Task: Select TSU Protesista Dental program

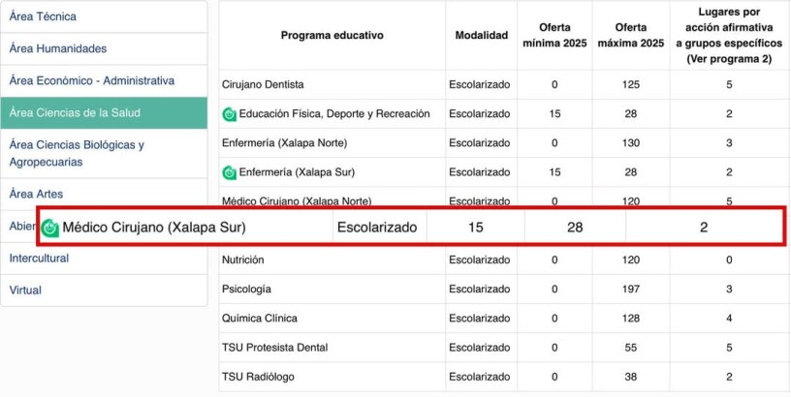Action: coord(274,347)
